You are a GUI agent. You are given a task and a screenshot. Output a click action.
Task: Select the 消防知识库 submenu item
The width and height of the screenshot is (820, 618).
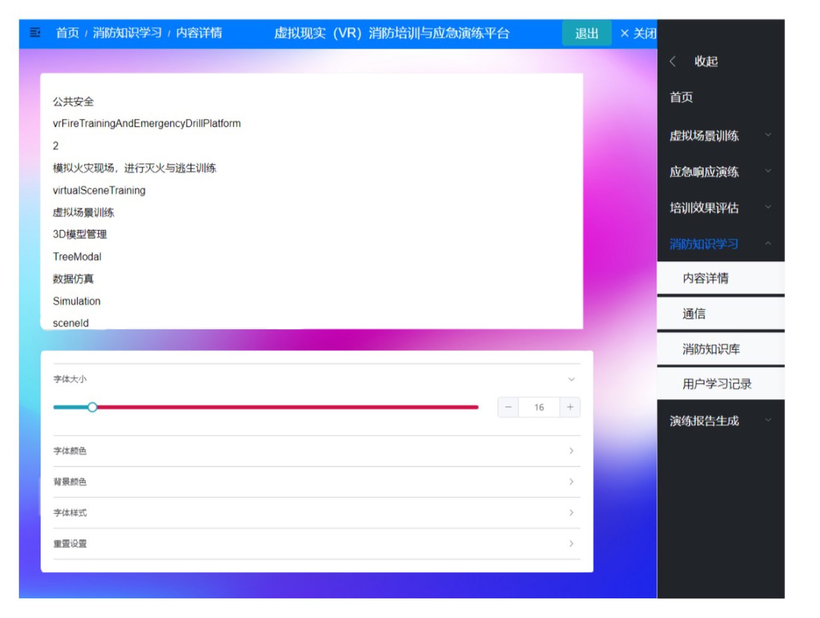pyautogui.click(x=711, y=349)
